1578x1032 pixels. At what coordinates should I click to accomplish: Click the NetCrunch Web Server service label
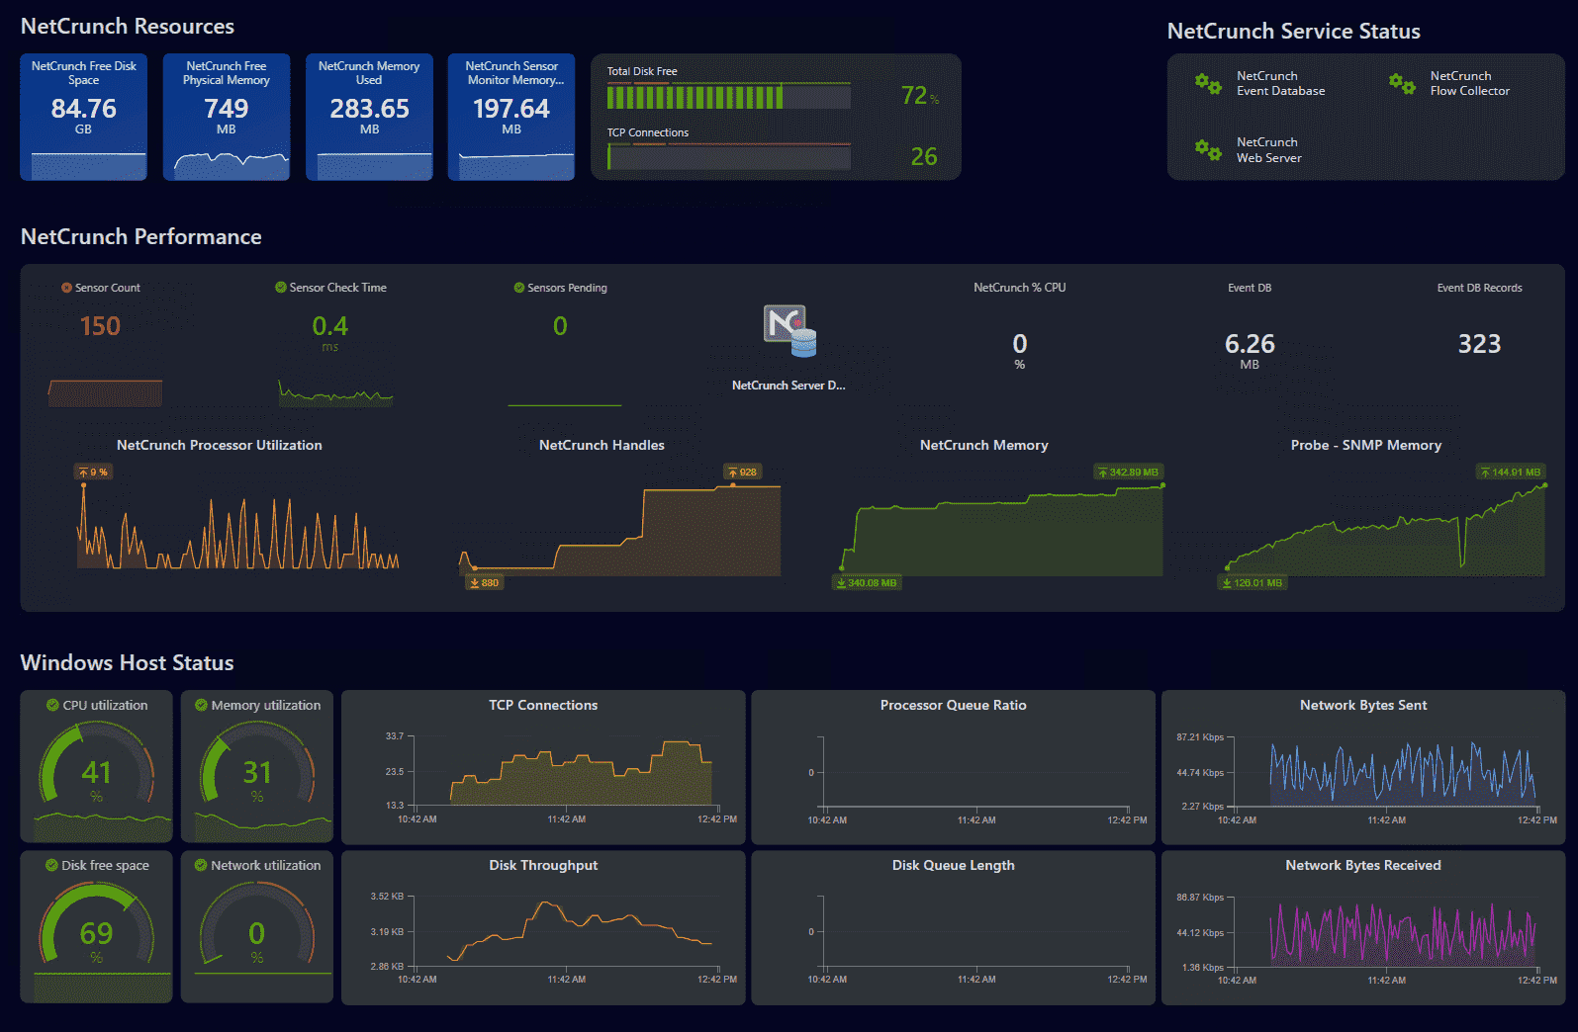(1268, 150)
